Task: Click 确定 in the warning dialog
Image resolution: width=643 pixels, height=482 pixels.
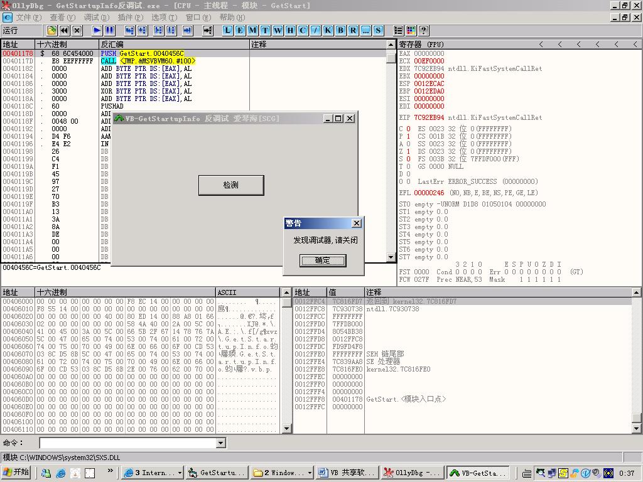Action: coord(323,260)
